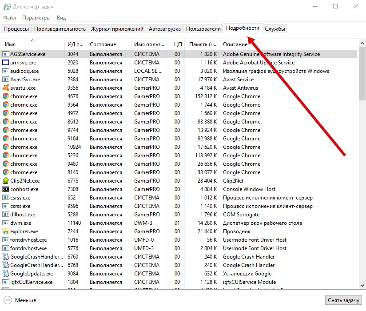Click the Меньше label link
366x311 pixels.
click(x=26, y=300)
